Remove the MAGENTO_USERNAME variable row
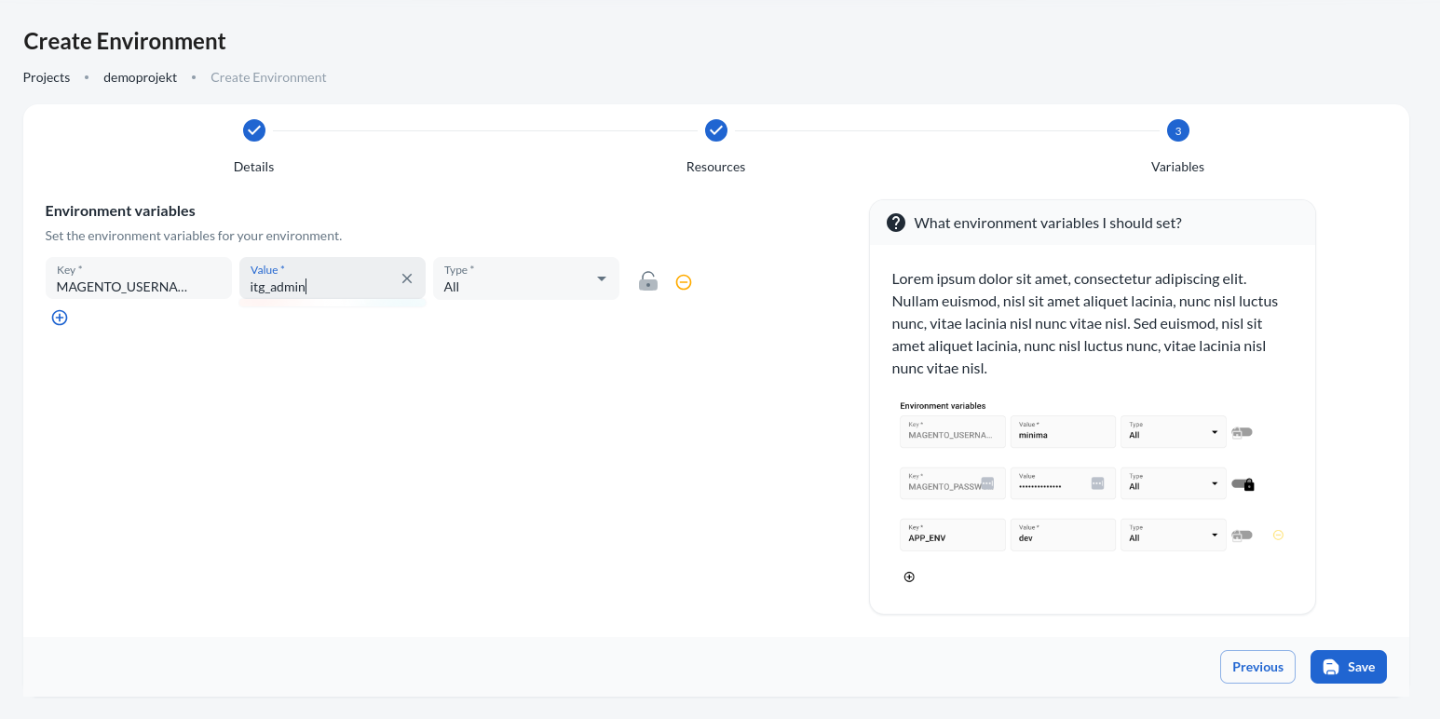 [684, 282]
